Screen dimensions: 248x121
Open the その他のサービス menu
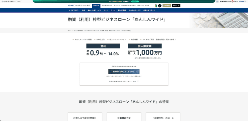(135, 10)
